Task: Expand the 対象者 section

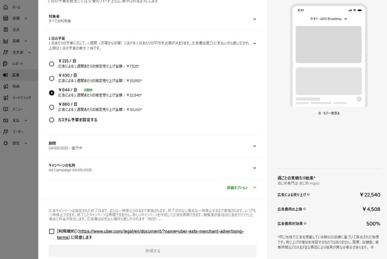Action: pos(255,18)
